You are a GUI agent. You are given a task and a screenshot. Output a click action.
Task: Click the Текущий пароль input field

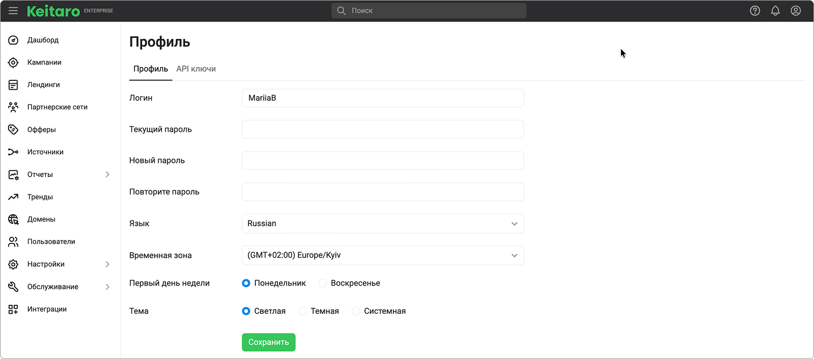(382, 129)
